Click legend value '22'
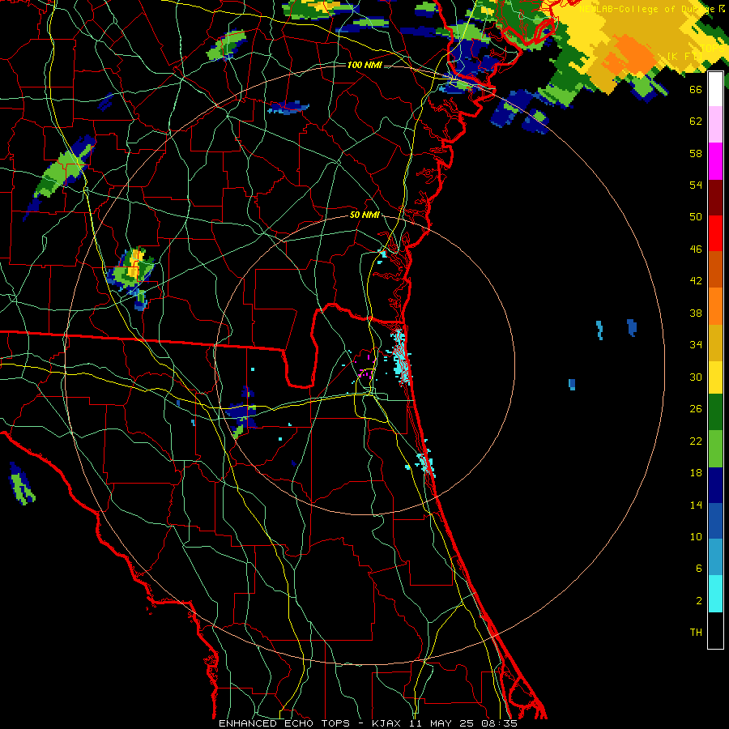This screenshot has height=729, width=729. (696, 441)
